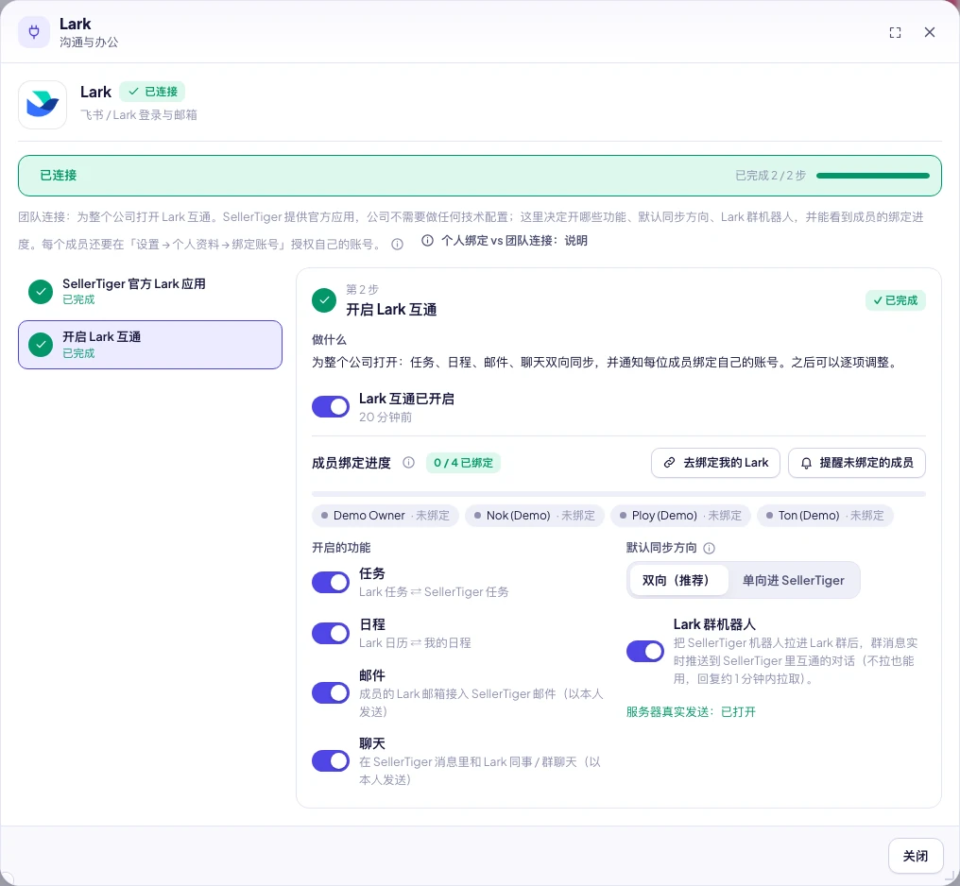Click the 做什么 heading
The image size is (960, 886).
pyautogui.click(x=329, y=340)
